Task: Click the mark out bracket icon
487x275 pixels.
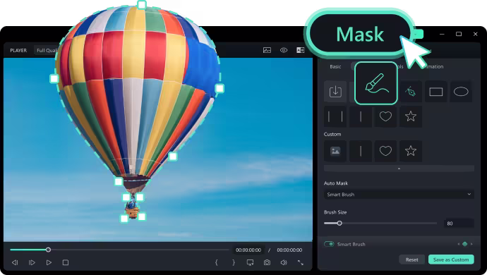Action: (x=234, y=262)
